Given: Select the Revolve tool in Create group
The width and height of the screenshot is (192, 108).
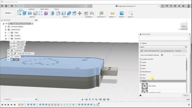Looking at the screenshot, I should (30, 13).
